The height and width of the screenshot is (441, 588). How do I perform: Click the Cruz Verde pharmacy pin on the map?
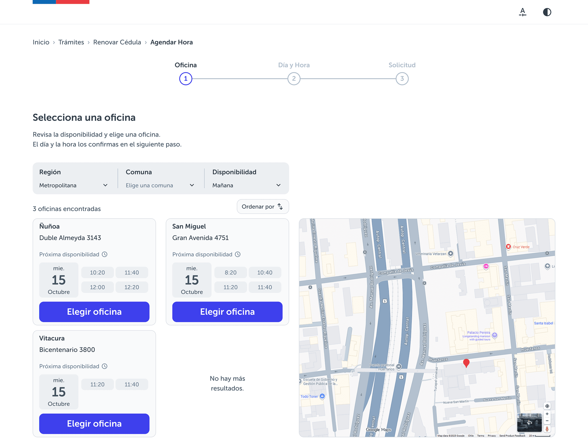[508, 247]
